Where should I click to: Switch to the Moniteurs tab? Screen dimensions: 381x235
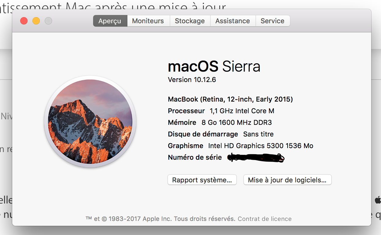148,21
